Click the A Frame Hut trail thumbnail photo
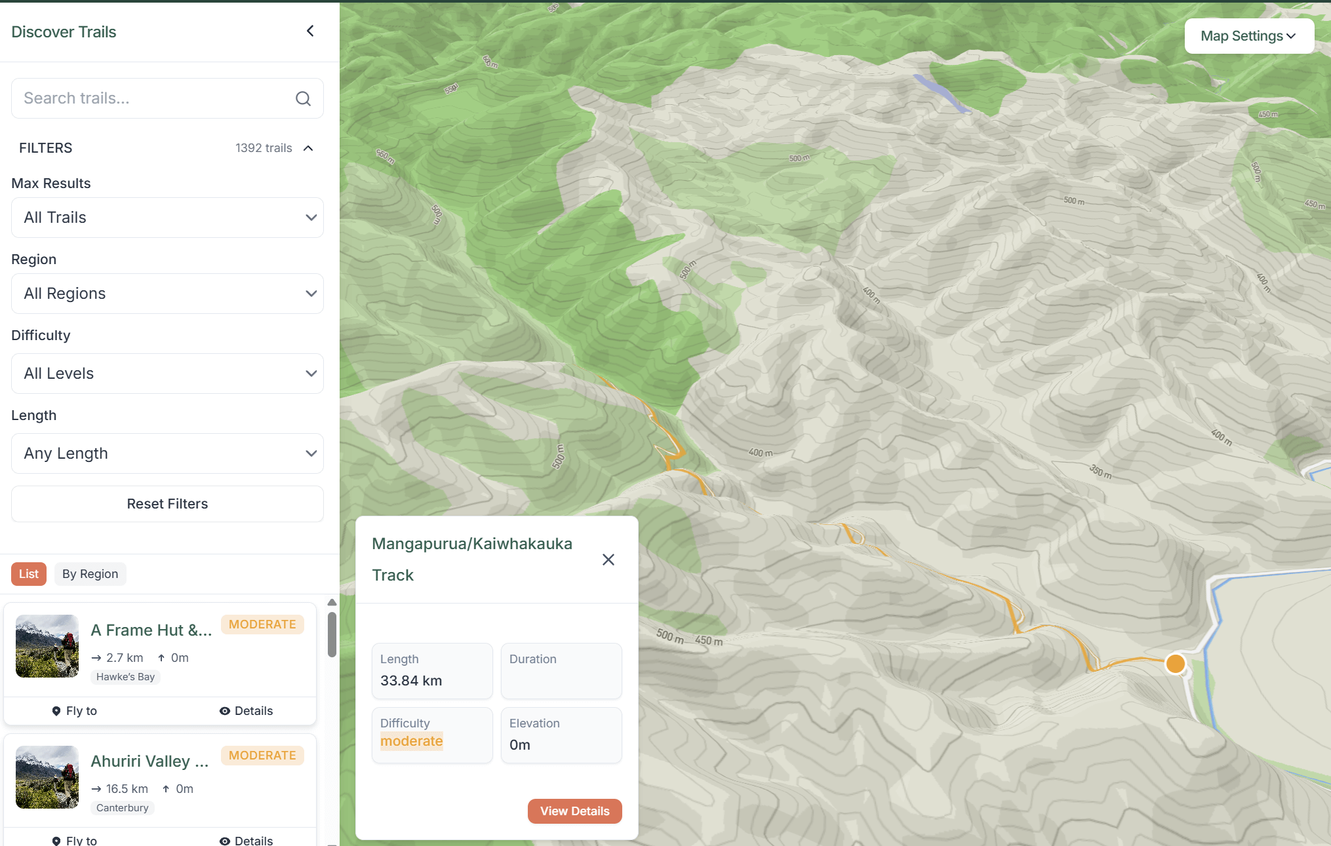 (47, 646)
